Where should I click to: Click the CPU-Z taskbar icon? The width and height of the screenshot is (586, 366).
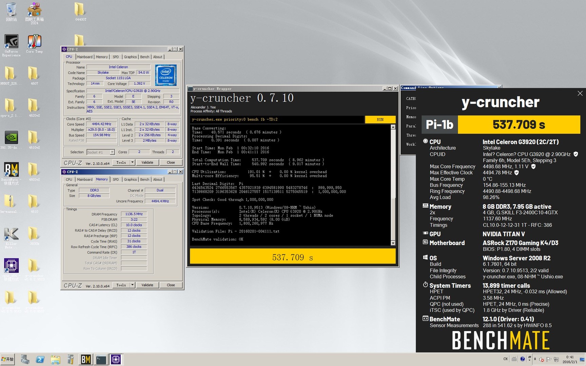click(116, 359)
